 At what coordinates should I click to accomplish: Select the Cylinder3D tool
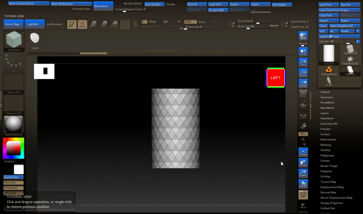tap(350, 50)
